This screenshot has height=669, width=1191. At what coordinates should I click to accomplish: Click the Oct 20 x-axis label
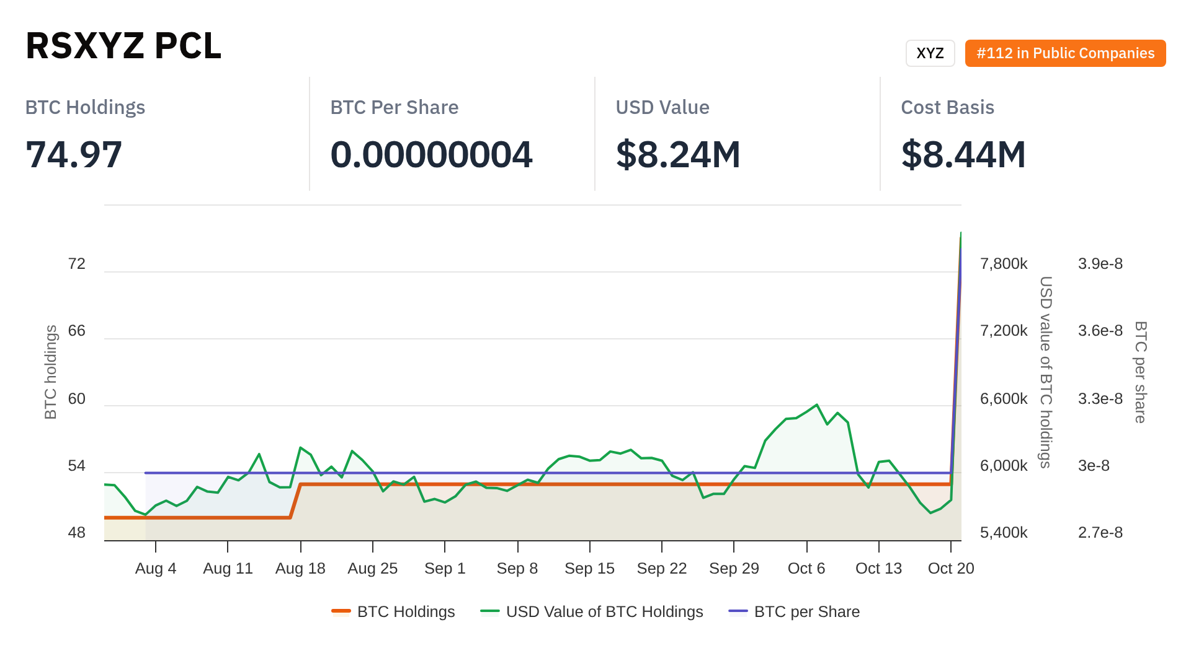click(x=951, y=568)
